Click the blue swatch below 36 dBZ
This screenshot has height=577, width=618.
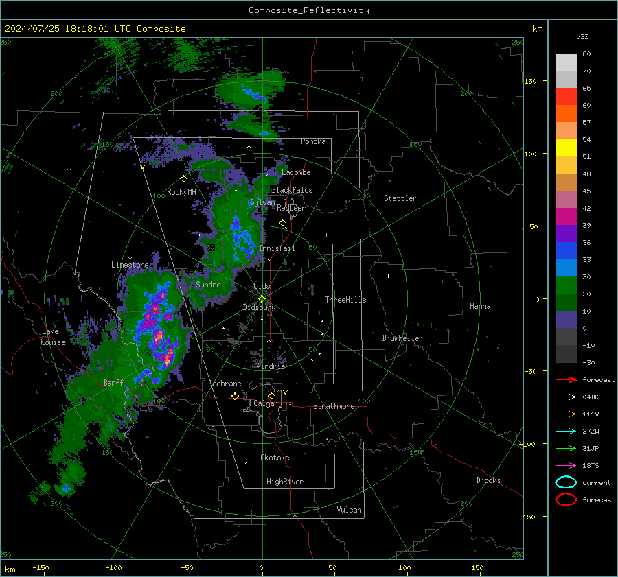566,251
